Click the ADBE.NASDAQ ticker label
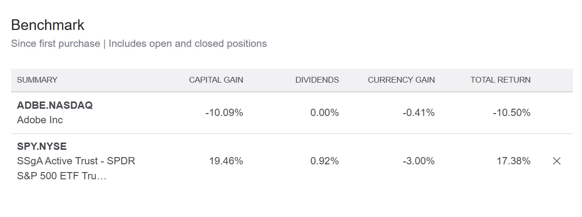The width and height of the screenshot is (582, 217). pyautogui.click(x=55, y=105)
